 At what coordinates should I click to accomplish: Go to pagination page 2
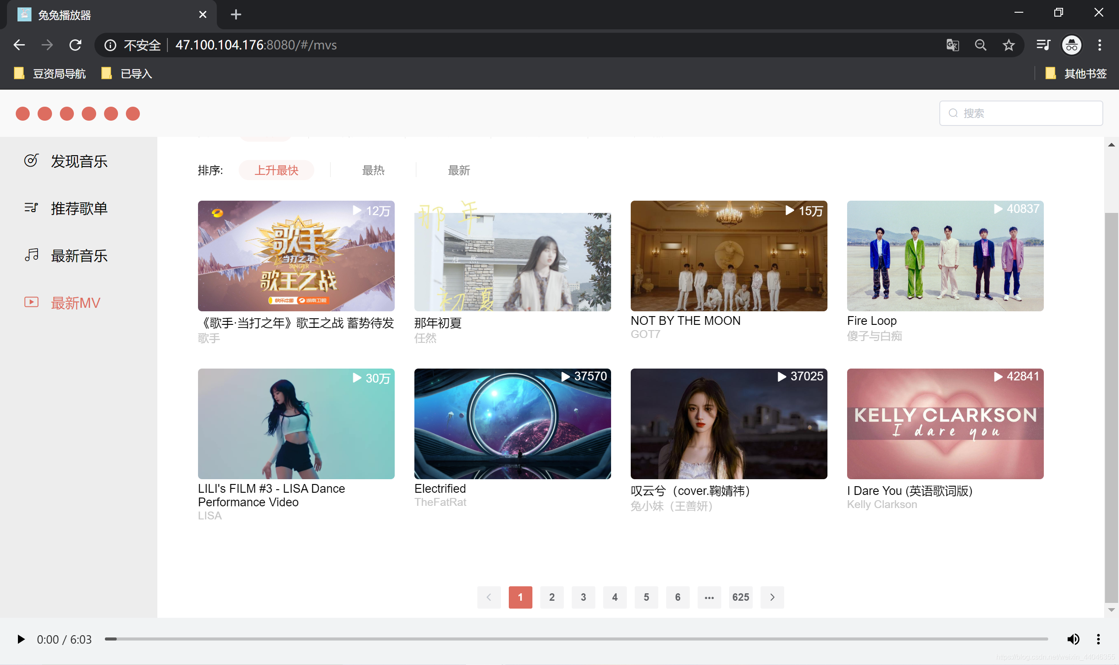[552, 597]
